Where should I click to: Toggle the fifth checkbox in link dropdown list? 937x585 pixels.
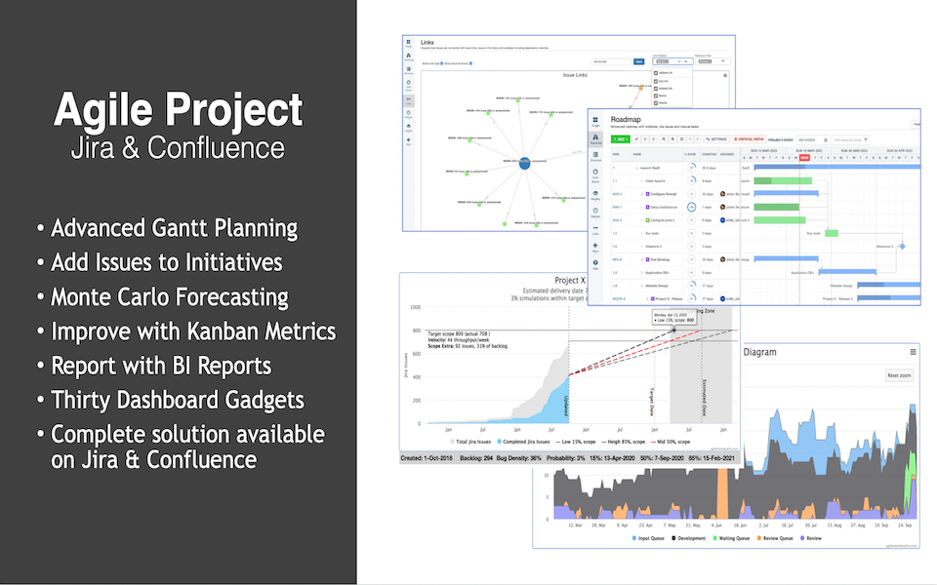click(x=656, y=103)
